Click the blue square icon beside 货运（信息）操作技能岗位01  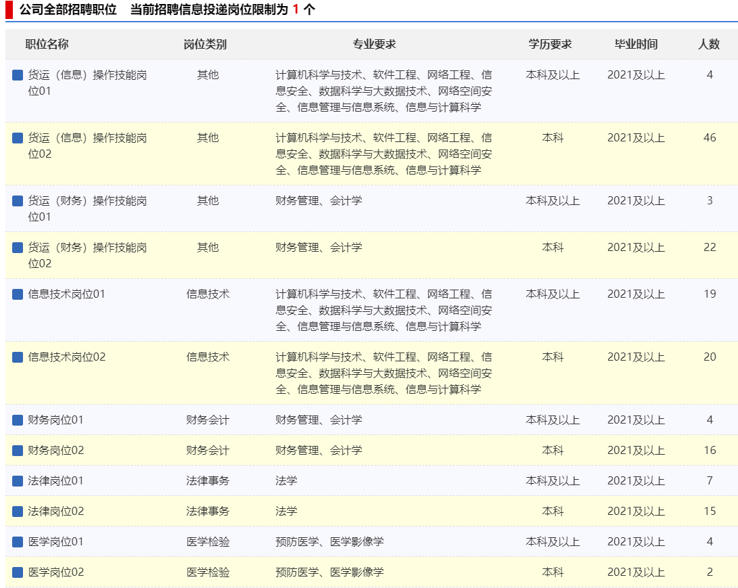18,75
